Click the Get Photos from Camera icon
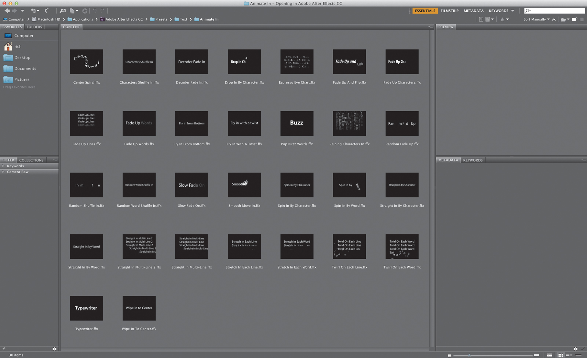The image size is (587, 358). pyautogui.click(x=62, y=11)
